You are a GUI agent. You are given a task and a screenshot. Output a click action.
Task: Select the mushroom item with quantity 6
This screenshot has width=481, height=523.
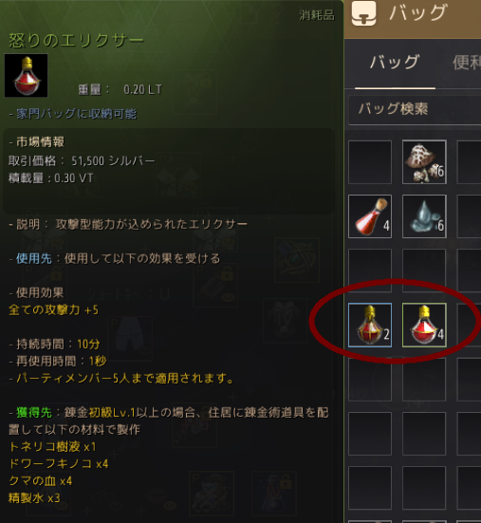(x=424, y=162)
